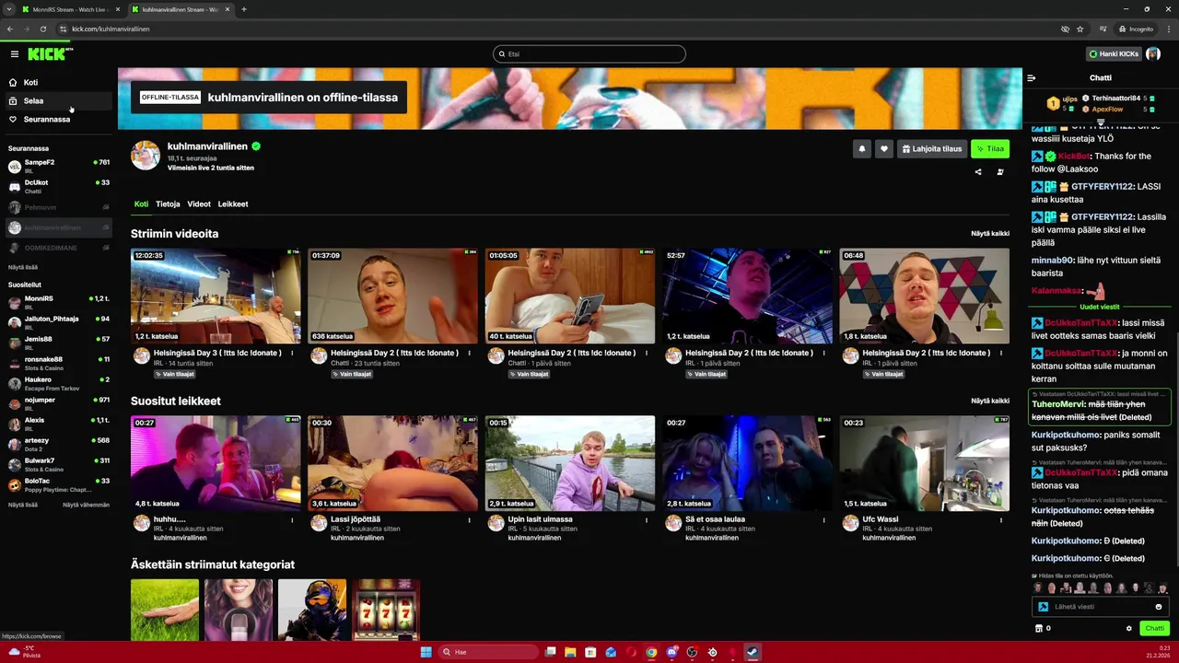Viewport: 1179px width, 663px height.
Task: Open File Explorer from taskbar
Action: click(x=570, y=652)
